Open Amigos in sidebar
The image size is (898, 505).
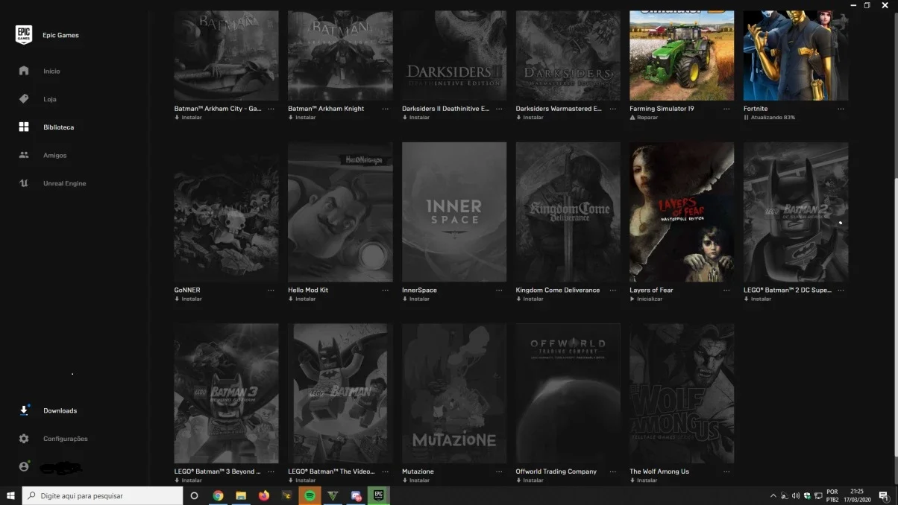coord(54,156)
